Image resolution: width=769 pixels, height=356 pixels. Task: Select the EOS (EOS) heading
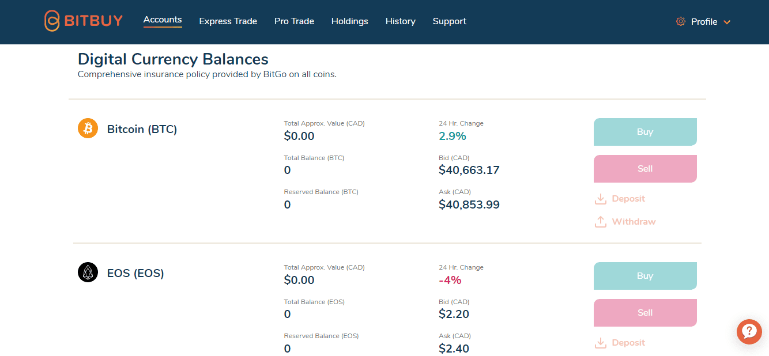[x=135, y=273]
